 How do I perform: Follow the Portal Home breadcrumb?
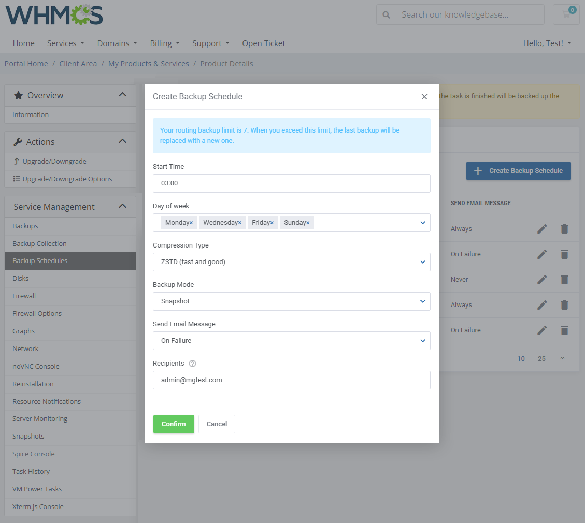(x=26, y=64)
